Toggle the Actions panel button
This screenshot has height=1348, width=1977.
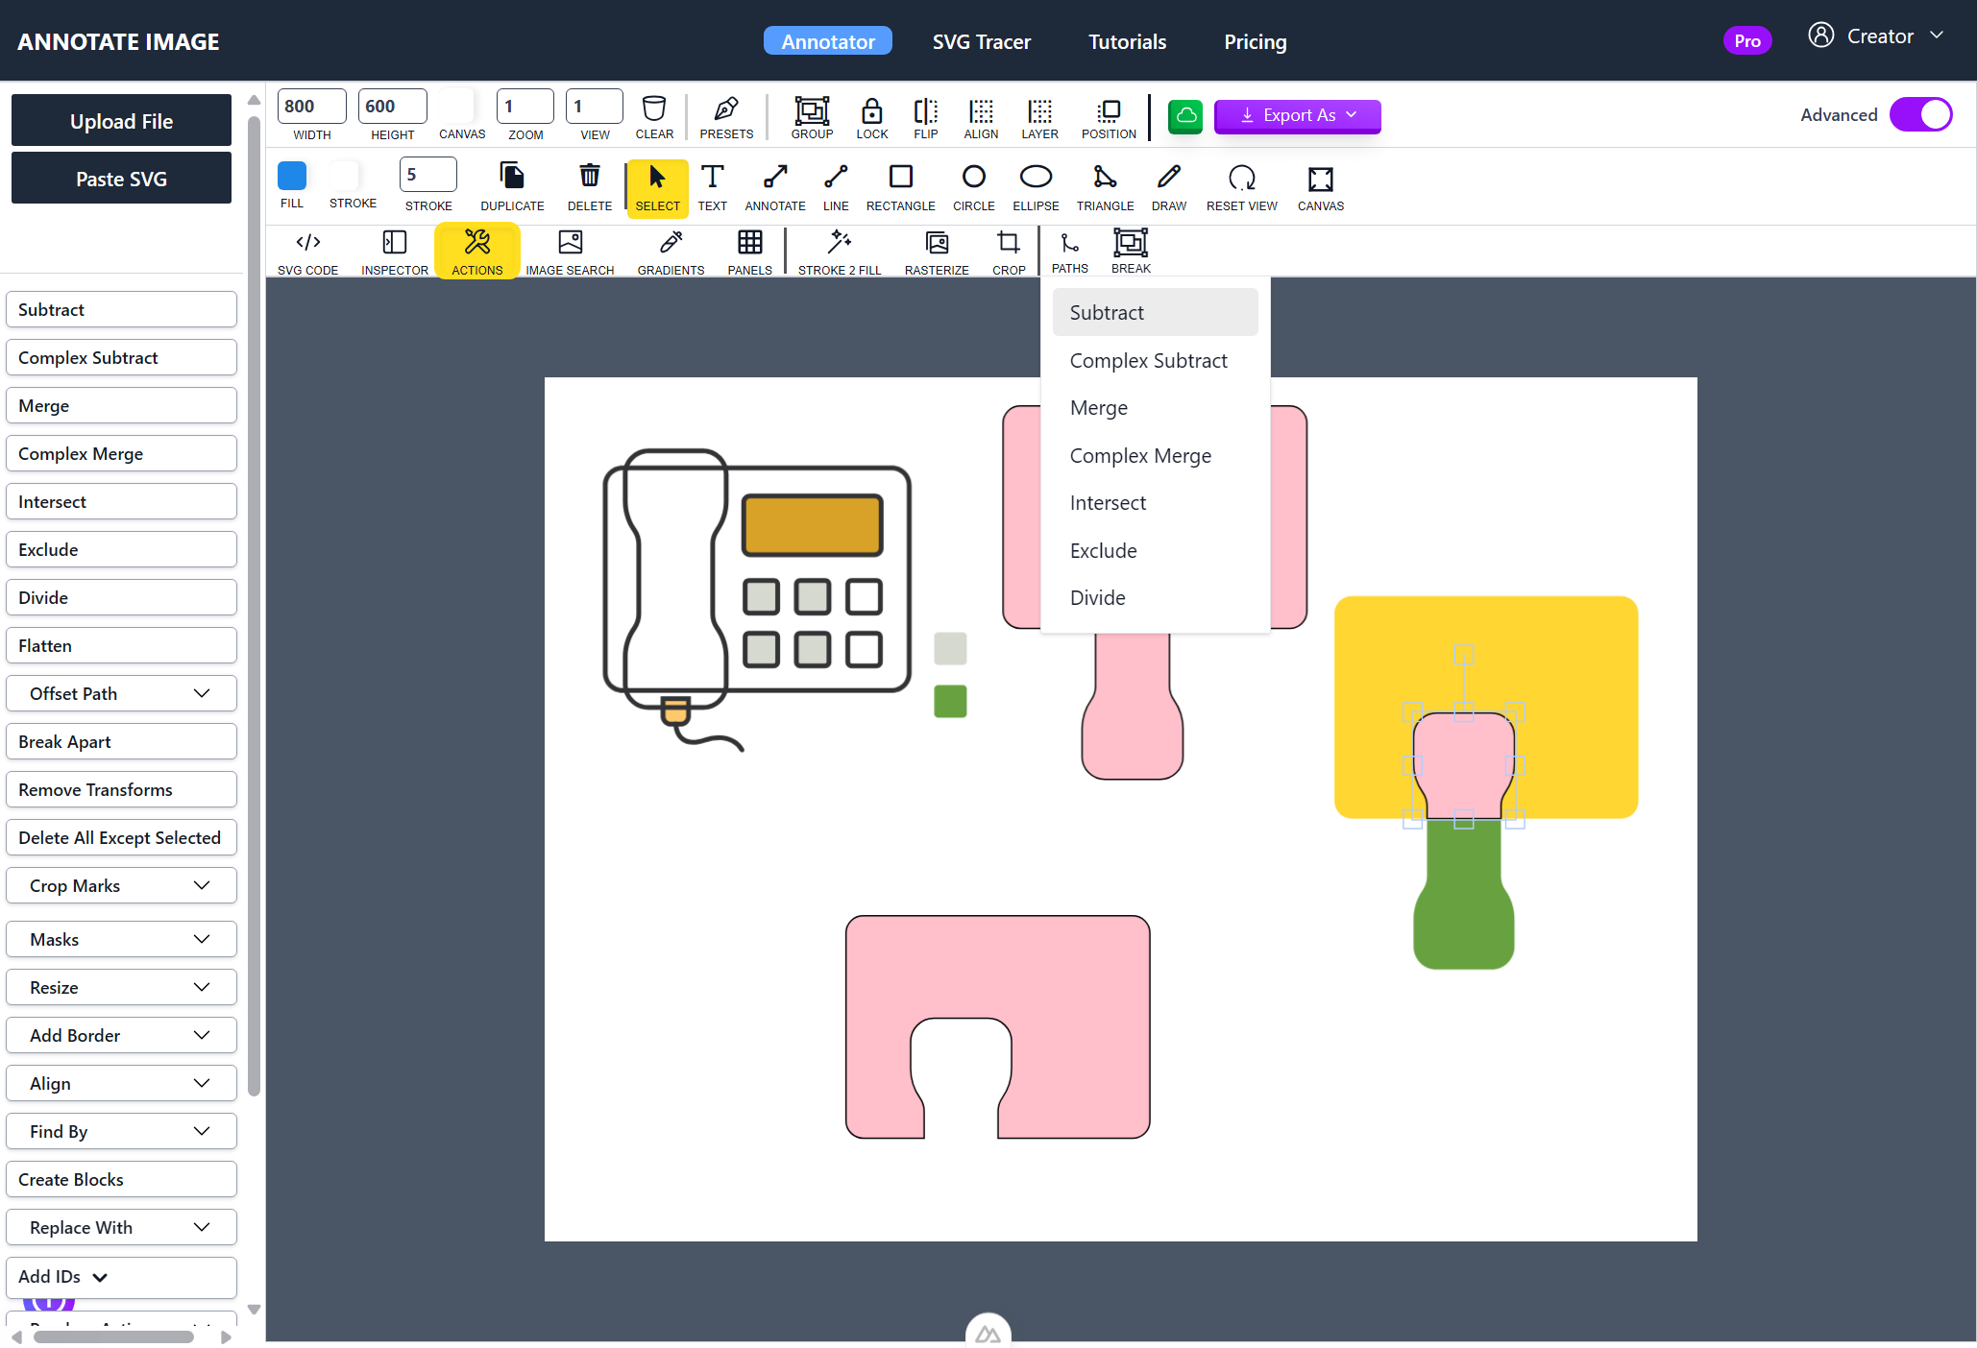pyautogui.click(x=477, y=251)
